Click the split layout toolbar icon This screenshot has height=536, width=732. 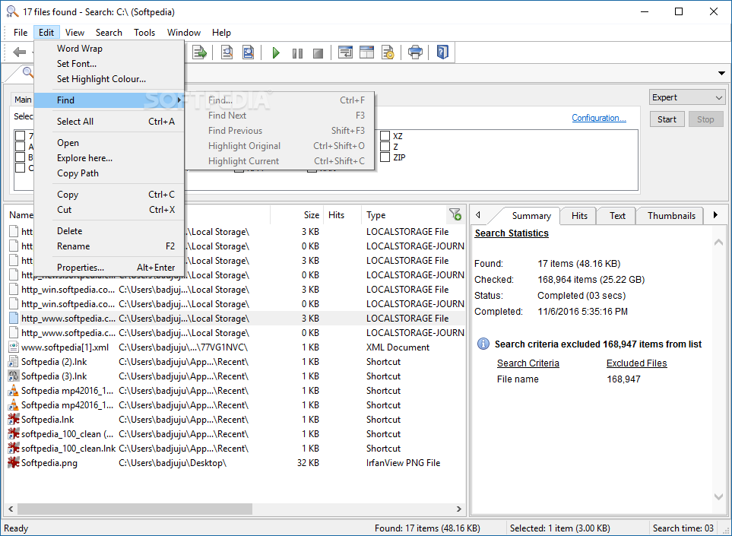coord(367,52)
